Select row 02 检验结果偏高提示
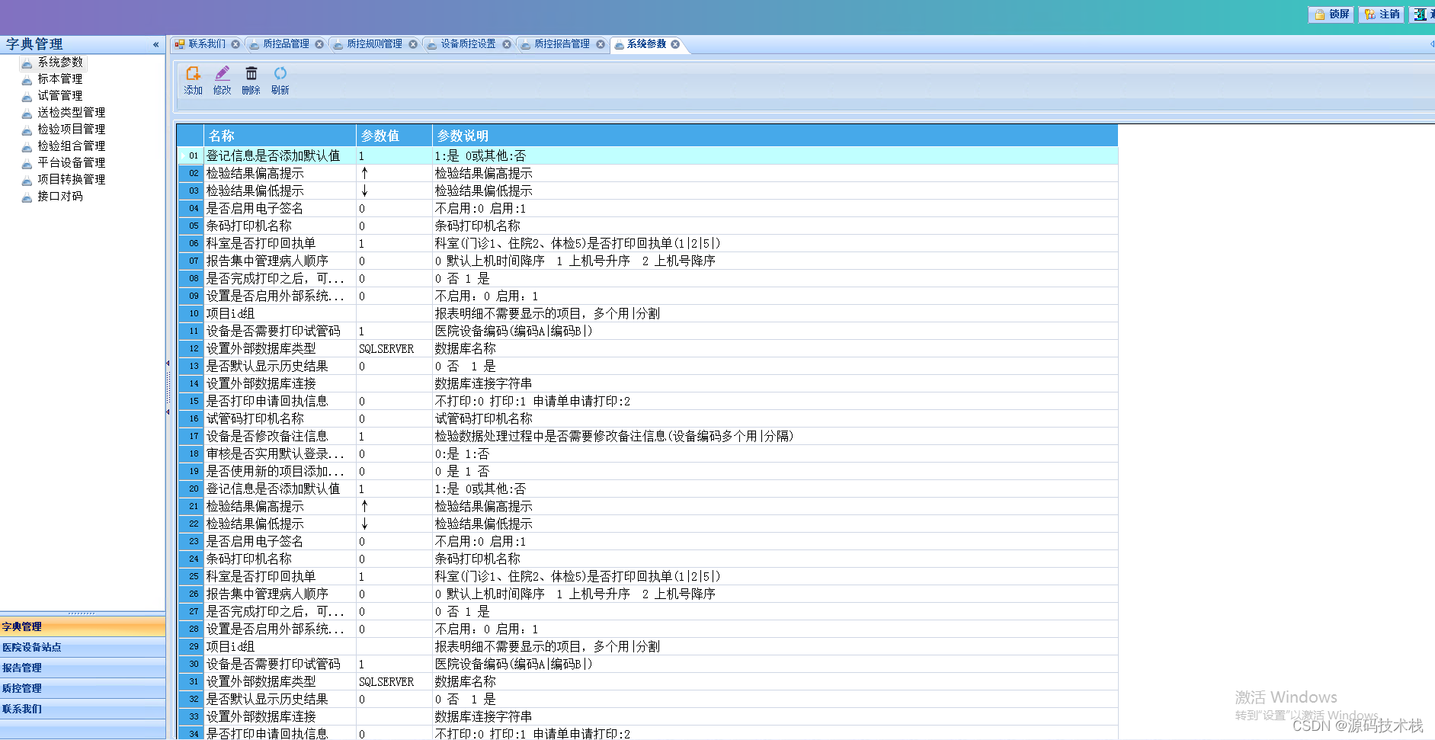 point(648,173)
